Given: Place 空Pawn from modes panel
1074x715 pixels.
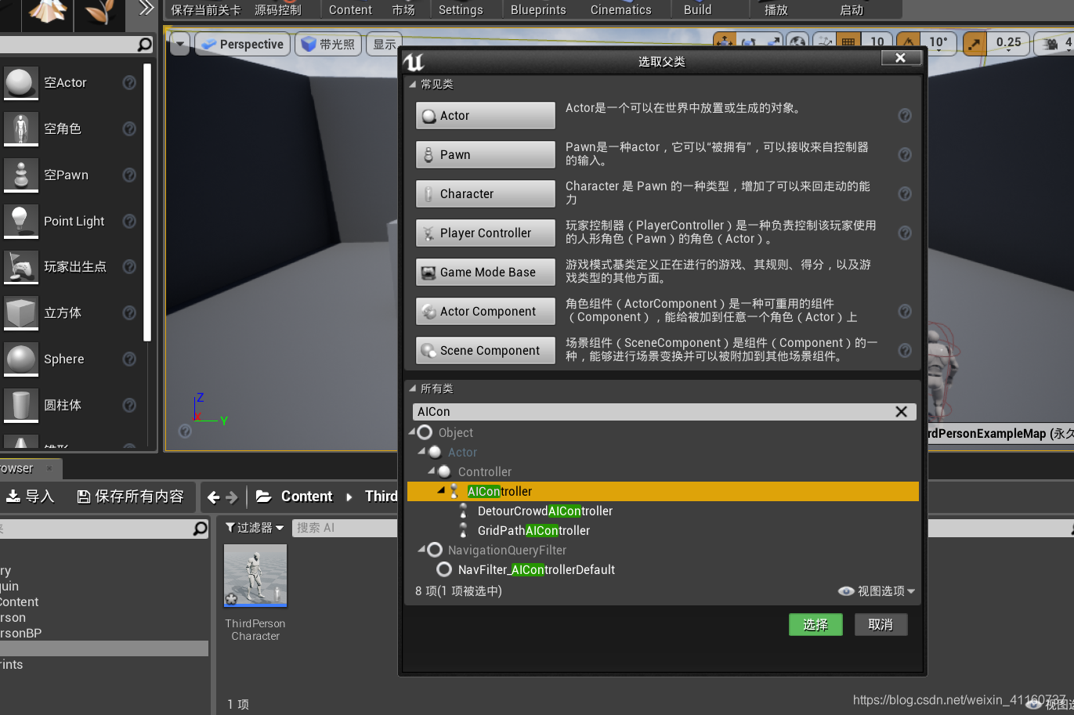Looking at the screenshot, I should point(72,175).
